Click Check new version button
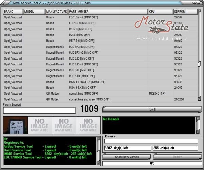The image size is (204, 170). coord(127,157)
